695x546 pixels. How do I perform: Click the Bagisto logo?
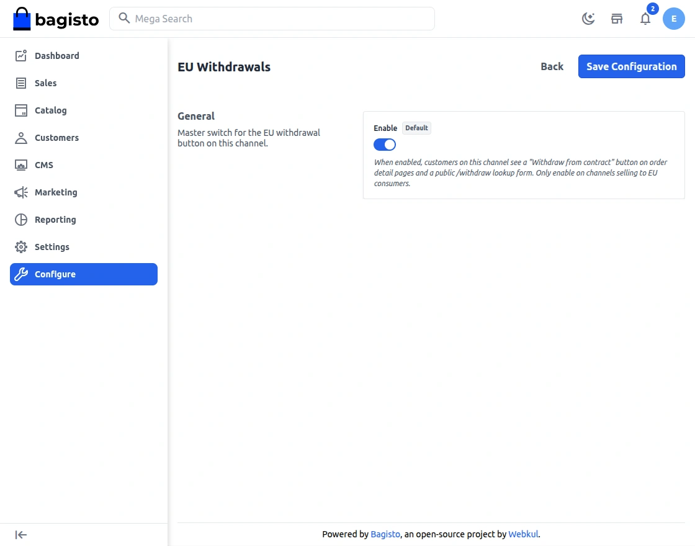tap(56, 19)
